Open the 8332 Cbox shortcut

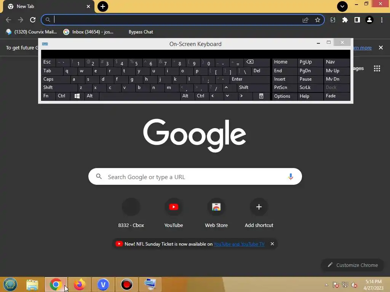(131, 213)
